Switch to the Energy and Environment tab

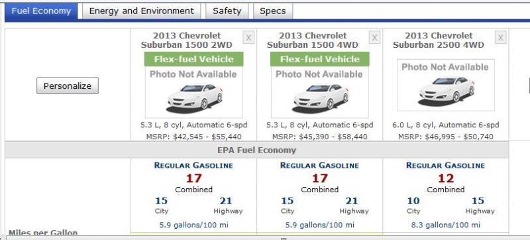(141, 11)
